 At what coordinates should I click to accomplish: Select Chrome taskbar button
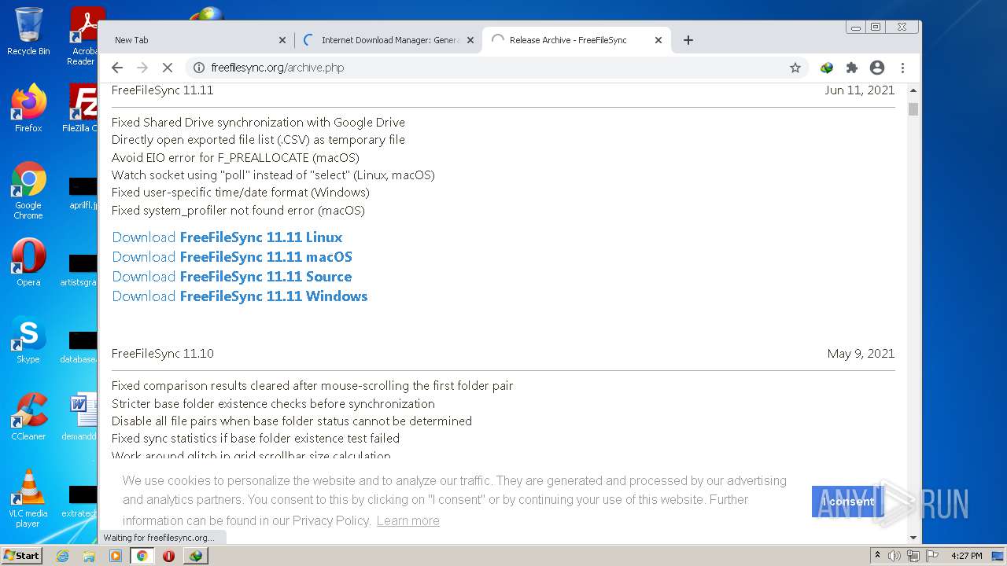coord(142,556)
